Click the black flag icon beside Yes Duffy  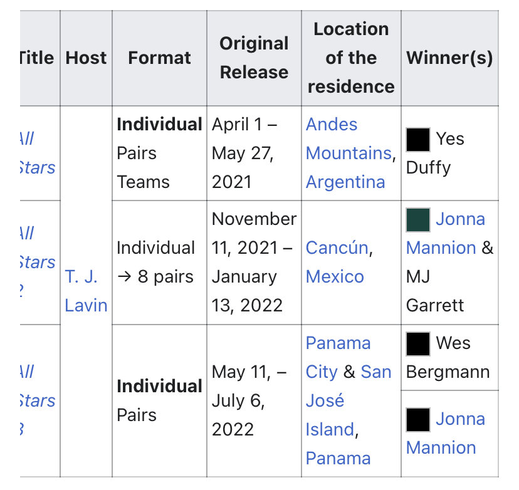418,139
